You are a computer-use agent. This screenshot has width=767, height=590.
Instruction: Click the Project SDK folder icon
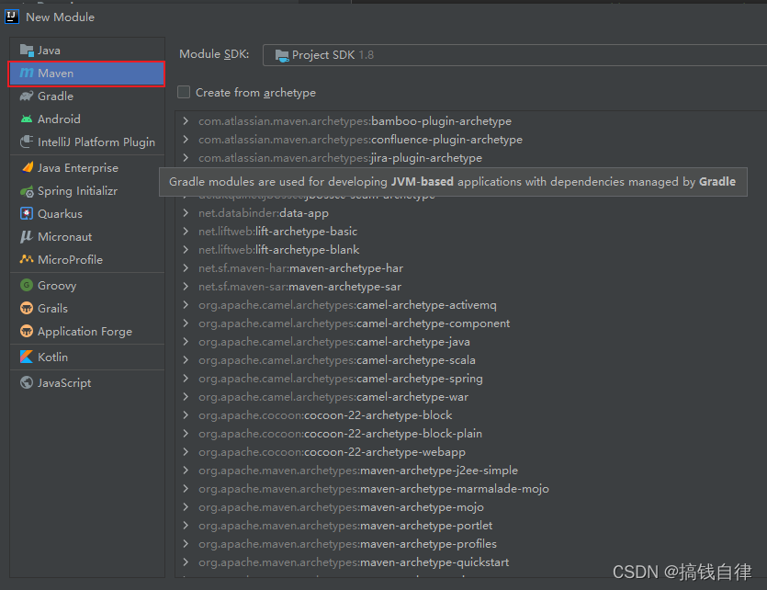pos(282,55)
